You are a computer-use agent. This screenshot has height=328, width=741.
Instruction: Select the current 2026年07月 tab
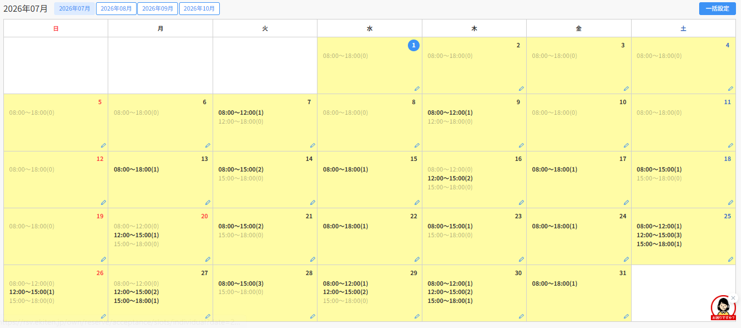pyautogui.click(x=74, y=9)
